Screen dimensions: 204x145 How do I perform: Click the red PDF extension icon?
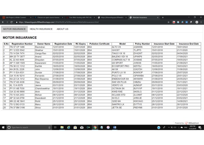174,22
